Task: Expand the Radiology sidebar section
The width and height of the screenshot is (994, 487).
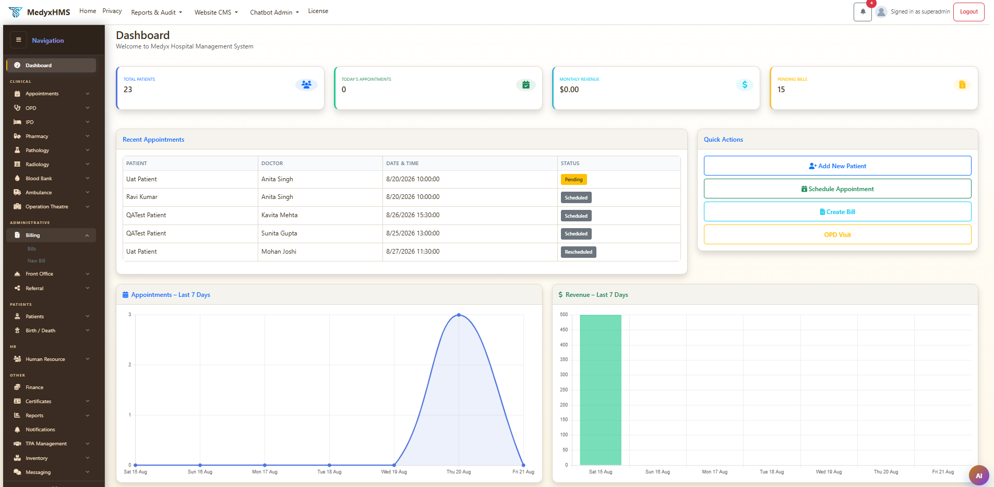Action: [x=51, y=164]
